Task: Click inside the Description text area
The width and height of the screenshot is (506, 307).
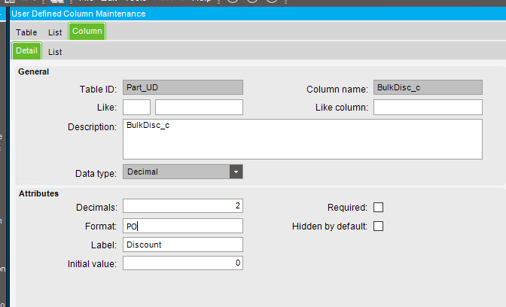Action: pyautogui.click(x=303, y=139)
